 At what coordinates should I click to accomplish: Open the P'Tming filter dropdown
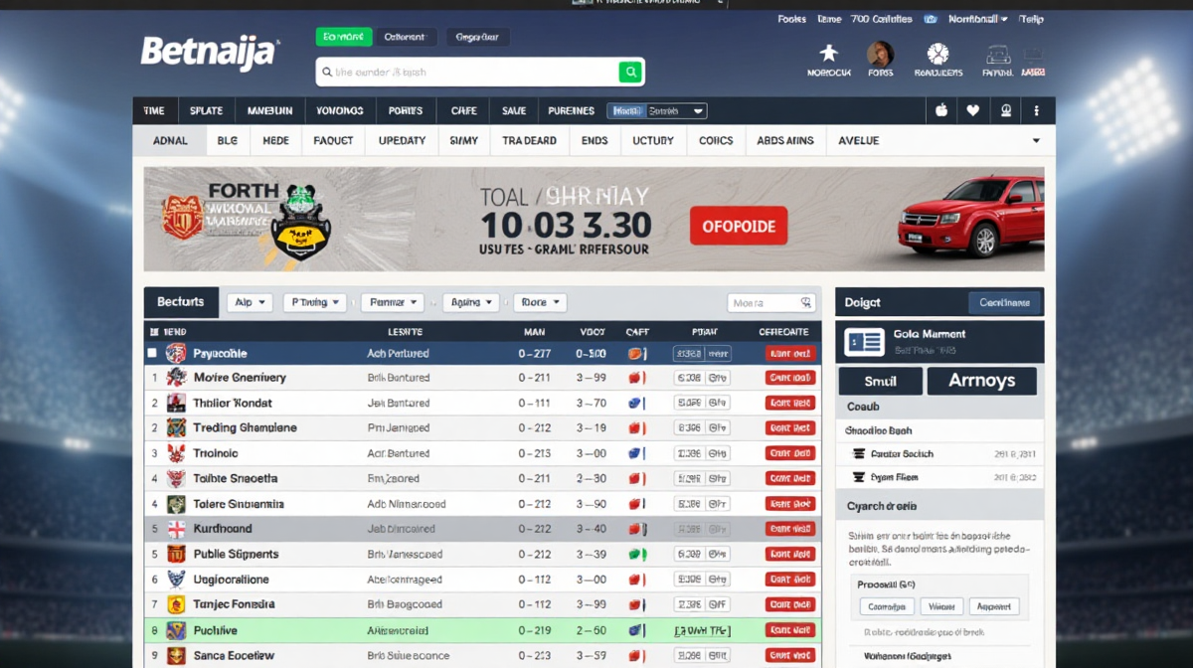(314, 302)
